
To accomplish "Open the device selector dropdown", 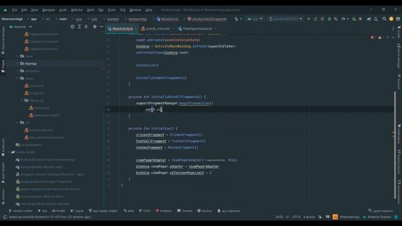I will [285, 19].
